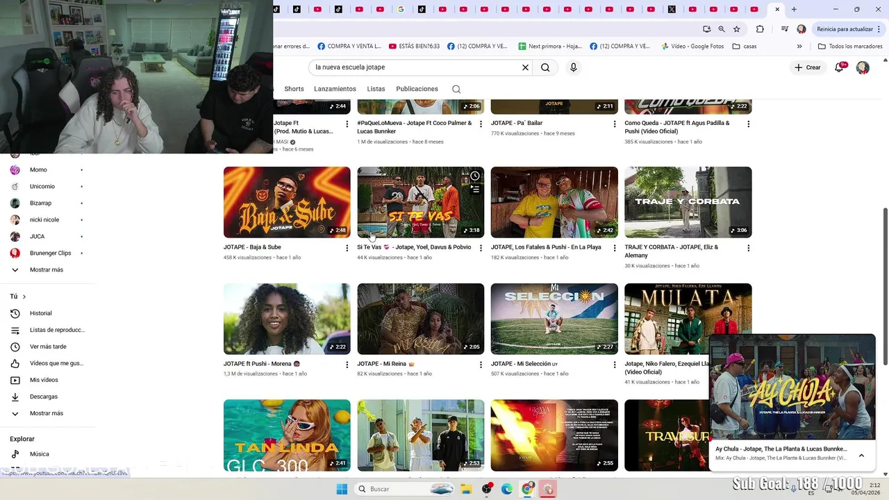Open YouTube notifications bell

[839, 67]
